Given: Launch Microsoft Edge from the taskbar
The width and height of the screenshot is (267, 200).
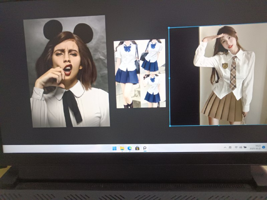Looking at the screenshot, I should 129,148.
